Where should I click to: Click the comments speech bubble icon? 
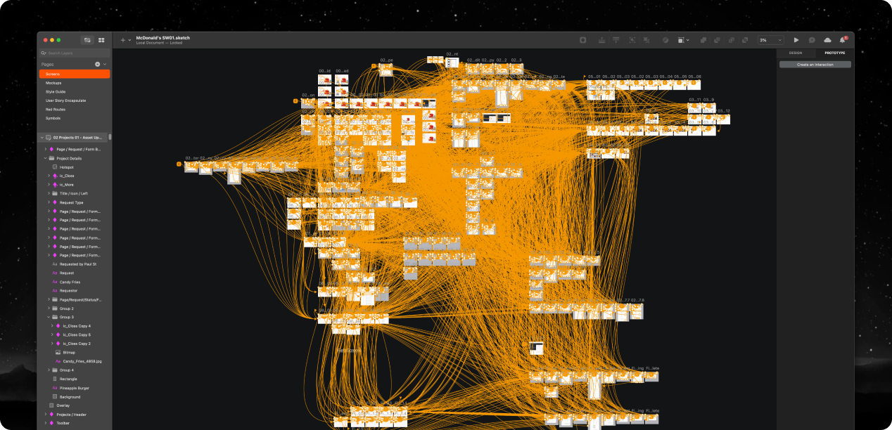[x=812, y=40]
